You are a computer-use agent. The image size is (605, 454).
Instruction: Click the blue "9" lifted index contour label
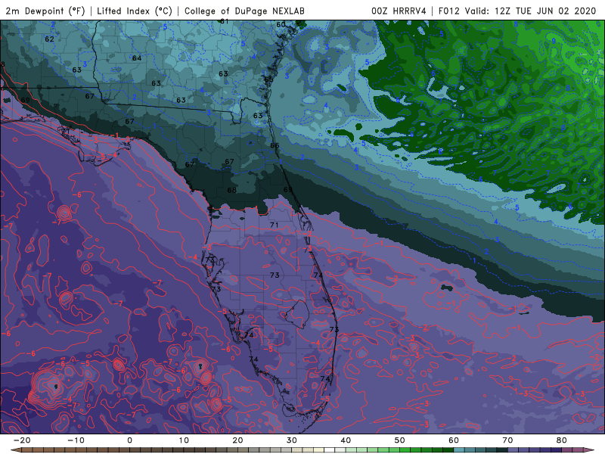point(554,41)
